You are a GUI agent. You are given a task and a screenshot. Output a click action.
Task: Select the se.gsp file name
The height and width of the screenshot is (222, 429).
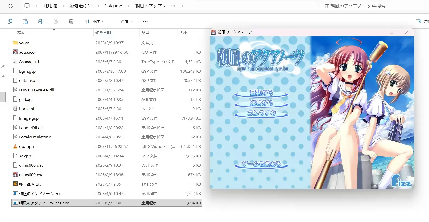click(25, 156)
